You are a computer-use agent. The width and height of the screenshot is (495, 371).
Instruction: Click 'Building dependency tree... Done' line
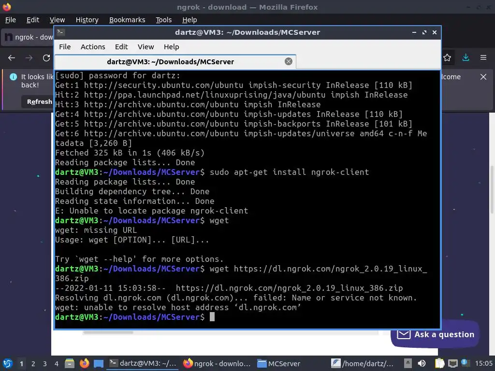point(132,191)
